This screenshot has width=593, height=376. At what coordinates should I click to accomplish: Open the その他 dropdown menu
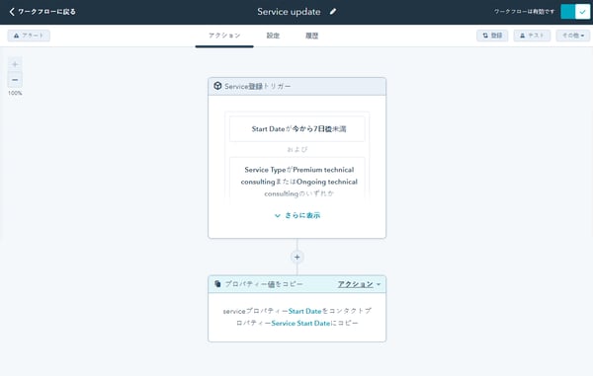pos(572,36)
